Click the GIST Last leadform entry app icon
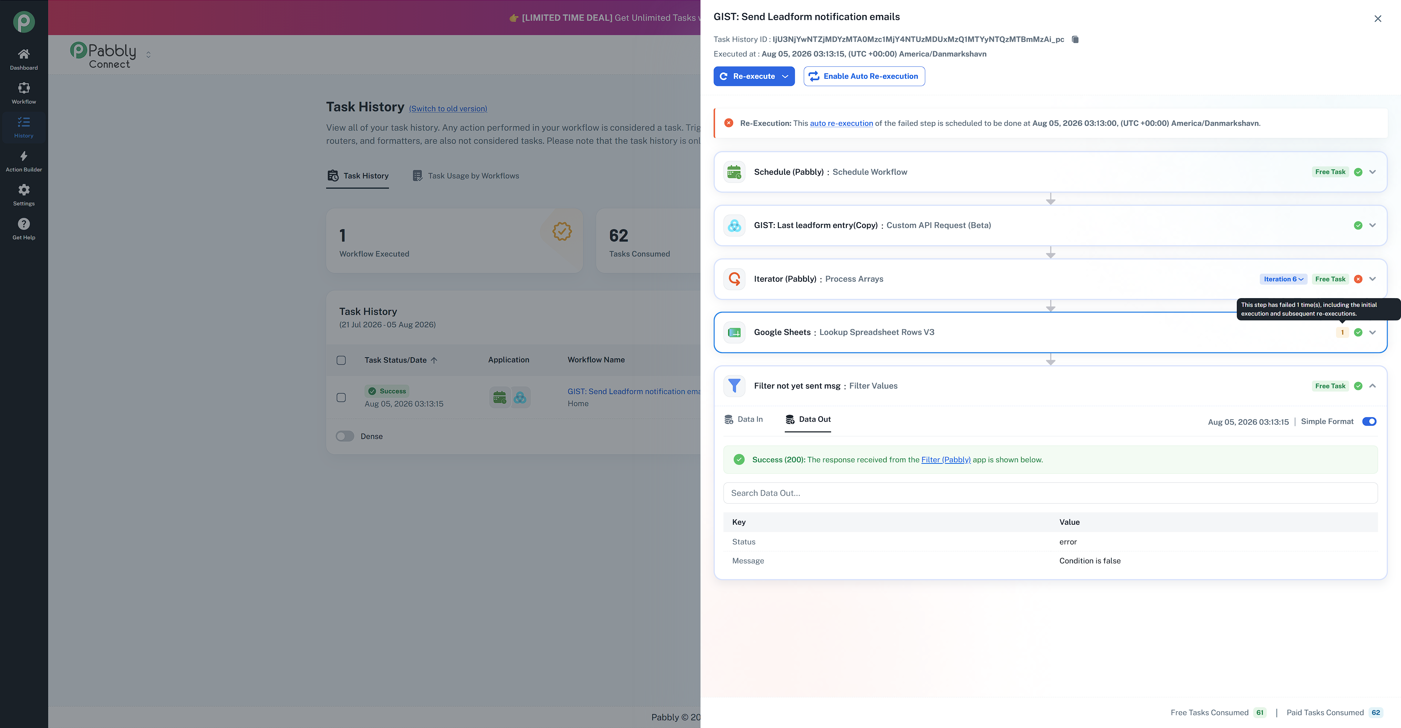The width and height of the screenshot is (1401, 728). (x=734, y=225)
